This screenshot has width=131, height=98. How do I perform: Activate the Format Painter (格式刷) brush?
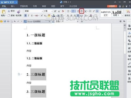pos(19,12)
